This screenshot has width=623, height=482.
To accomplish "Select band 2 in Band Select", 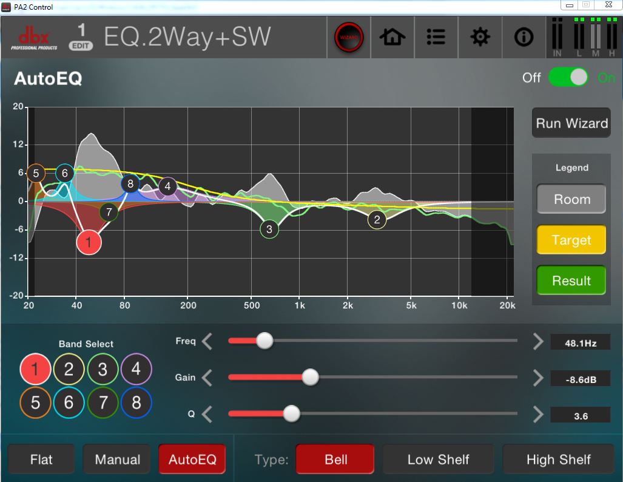I will click(x=69, y=369).
